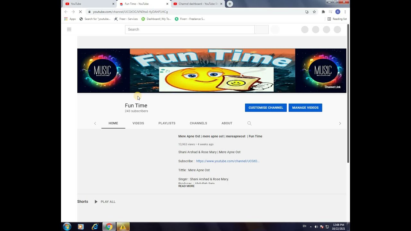Viewport: 411px width, 231px height.
Task: Open the Apps bookmarks shortcut
Action: pos(70,19)
